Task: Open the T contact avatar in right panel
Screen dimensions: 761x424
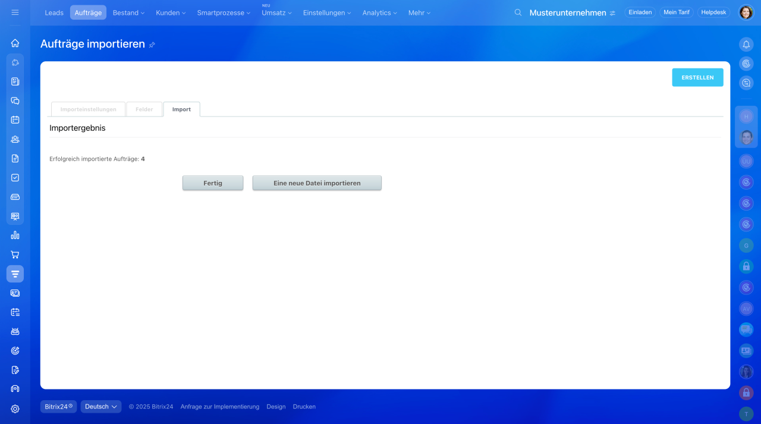Action: click(746, 414)
